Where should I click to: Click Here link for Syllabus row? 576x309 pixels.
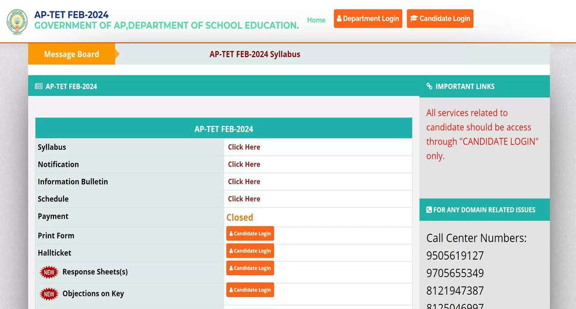tap(244, 147)
